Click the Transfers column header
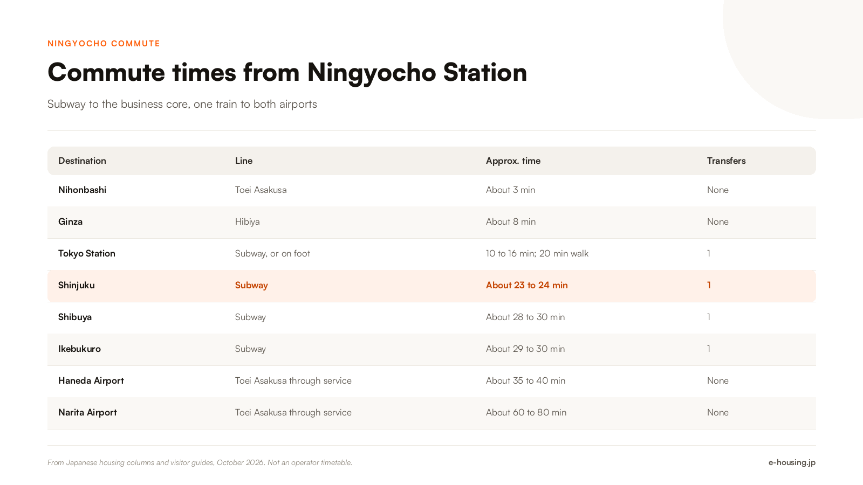The height and width of the screenshot is (485, 863). pyautogui.click(x=726, y=161)
